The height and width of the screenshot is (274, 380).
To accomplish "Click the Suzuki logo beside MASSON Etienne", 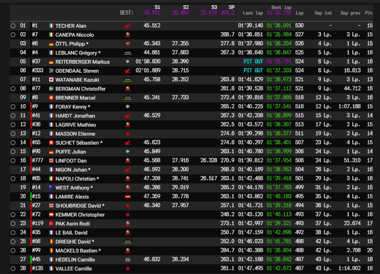I will (x=128, y=134).
